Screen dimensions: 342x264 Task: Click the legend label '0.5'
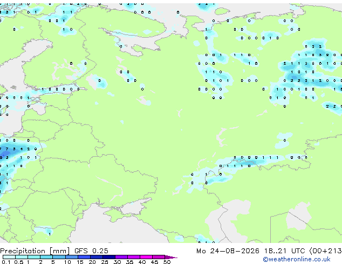[19, 262]
